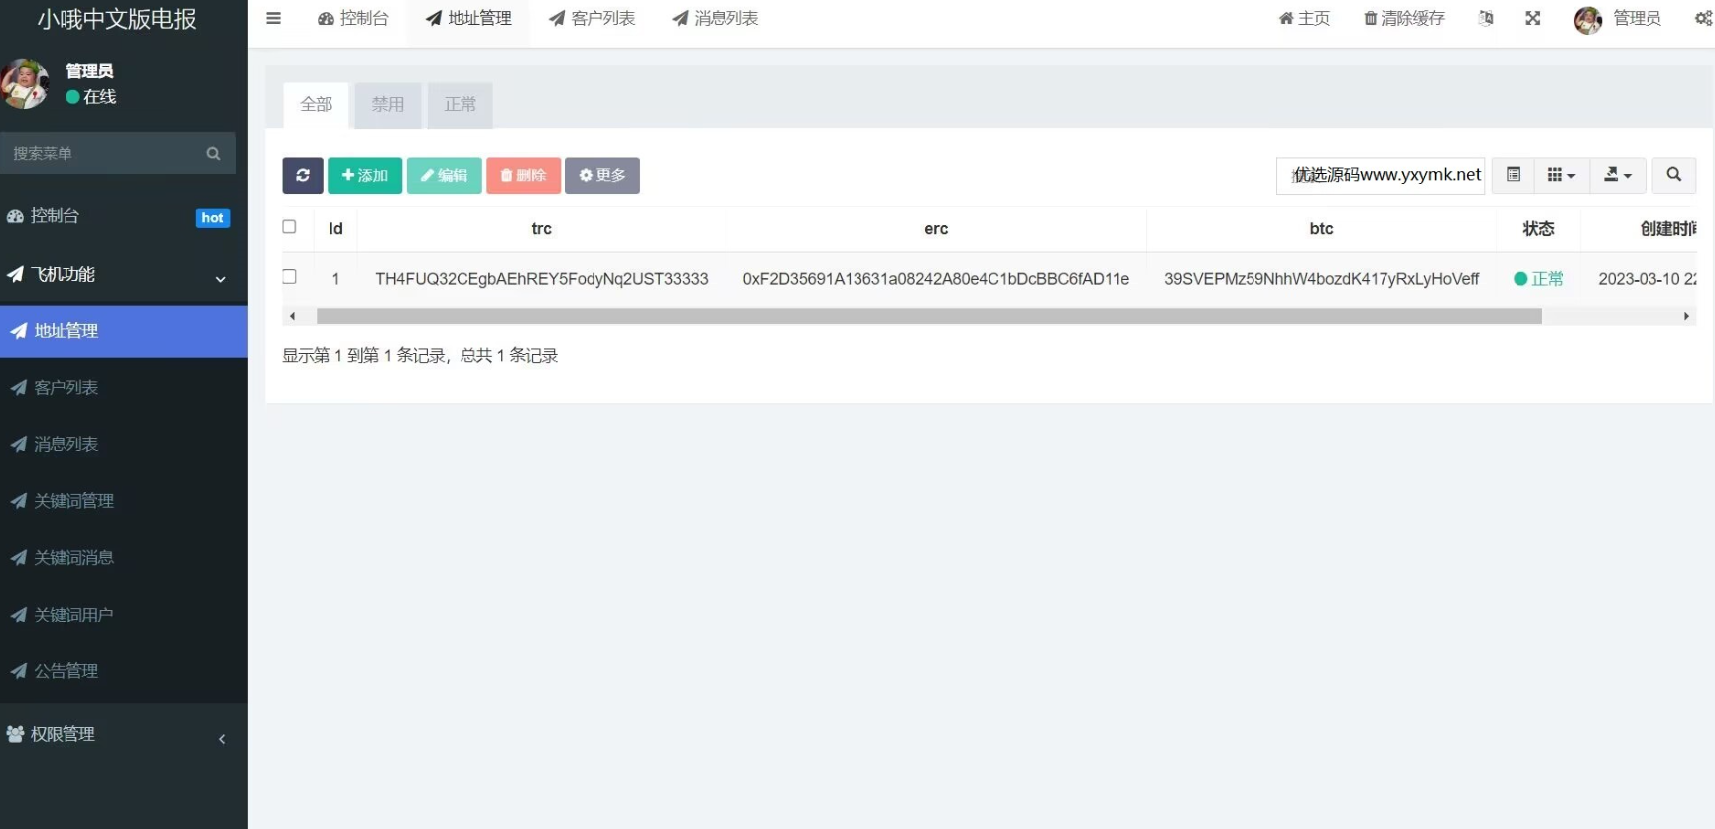Screen dimensions: 1715x829
Task: Click the 0xF2D35691A13631a08242A80e4C1bDcBBC6fAD11e cell
Action: pos(936,279)
